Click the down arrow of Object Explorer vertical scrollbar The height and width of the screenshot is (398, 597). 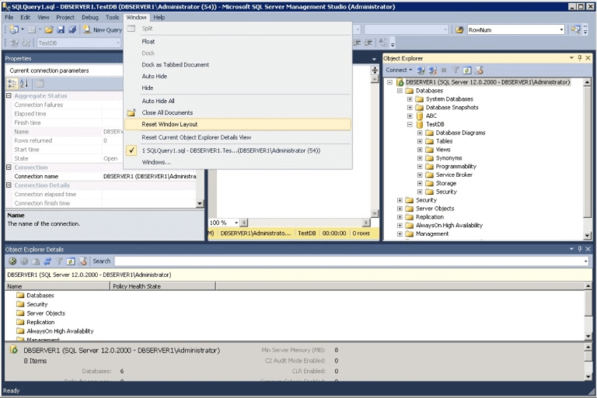click(x=587, y=236)
